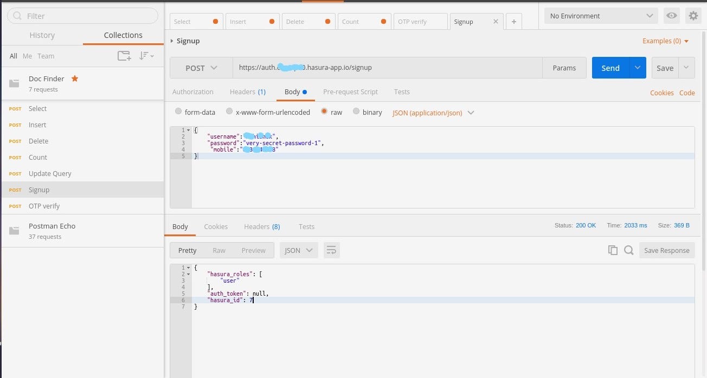
Task: Switch to the History tab
Action: (x=42, y=35)
